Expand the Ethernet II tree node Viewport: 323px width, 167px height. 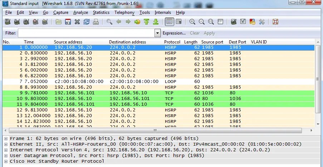6,145
